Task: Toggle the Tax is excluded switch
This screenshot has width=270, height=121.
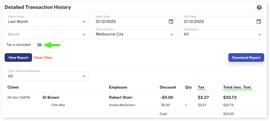Action: 38,45
